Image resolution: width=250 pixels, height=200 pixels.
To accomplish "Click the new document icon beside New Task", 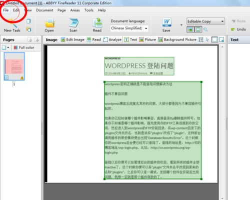I will pos(28,21).
